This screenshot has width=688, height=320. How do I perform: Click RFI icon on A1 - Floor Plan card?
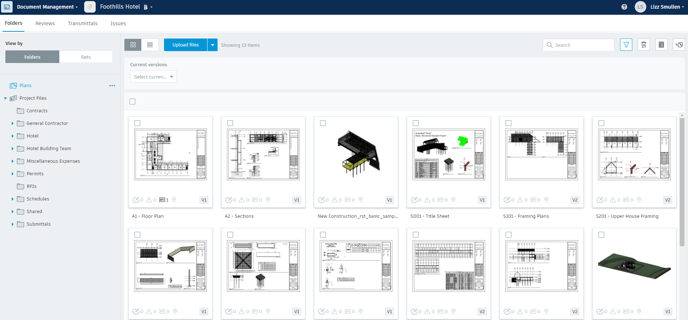click(x=162, y=200)
